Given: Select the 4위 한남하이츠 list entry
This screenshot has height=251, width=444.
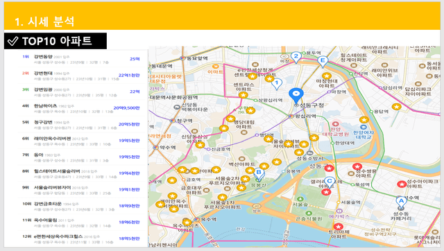Looking at the screenshot, I should click(81, 108).
